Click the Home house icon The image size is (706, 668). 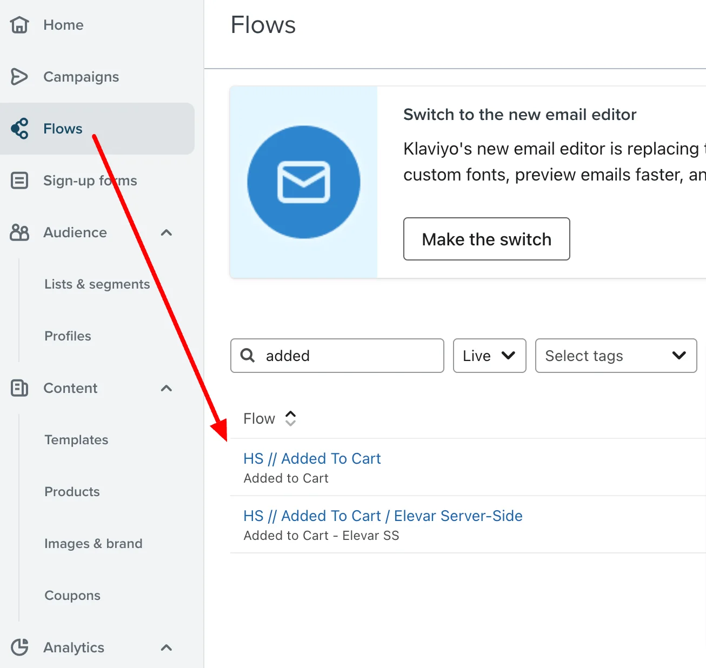(x=19, y=25)
